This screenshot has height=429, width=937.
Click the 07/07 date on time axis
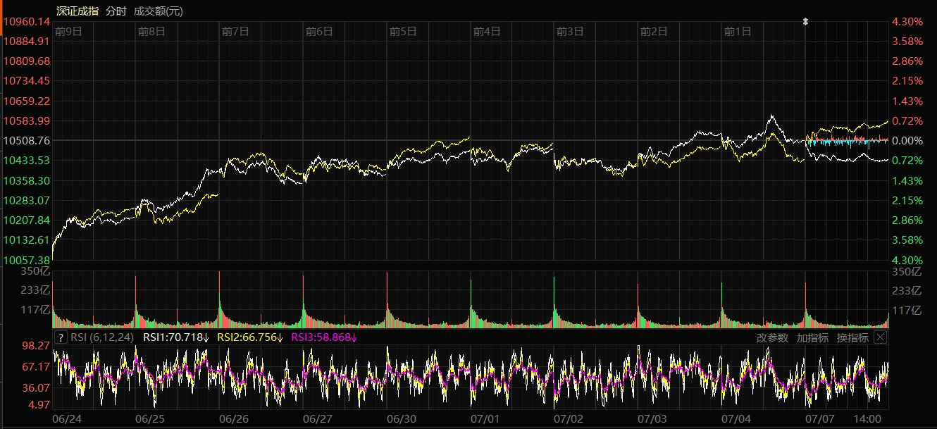[819, 418]
